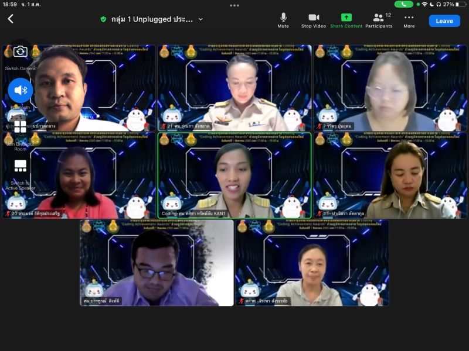Image resolution: width=469 pixels, height=351 pixels.
Task: Tap the muted mic icon on participant 7
Action: 319,126
